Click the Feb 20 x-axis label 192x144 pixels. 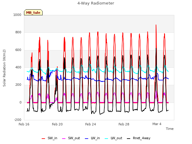pos(57,124)
